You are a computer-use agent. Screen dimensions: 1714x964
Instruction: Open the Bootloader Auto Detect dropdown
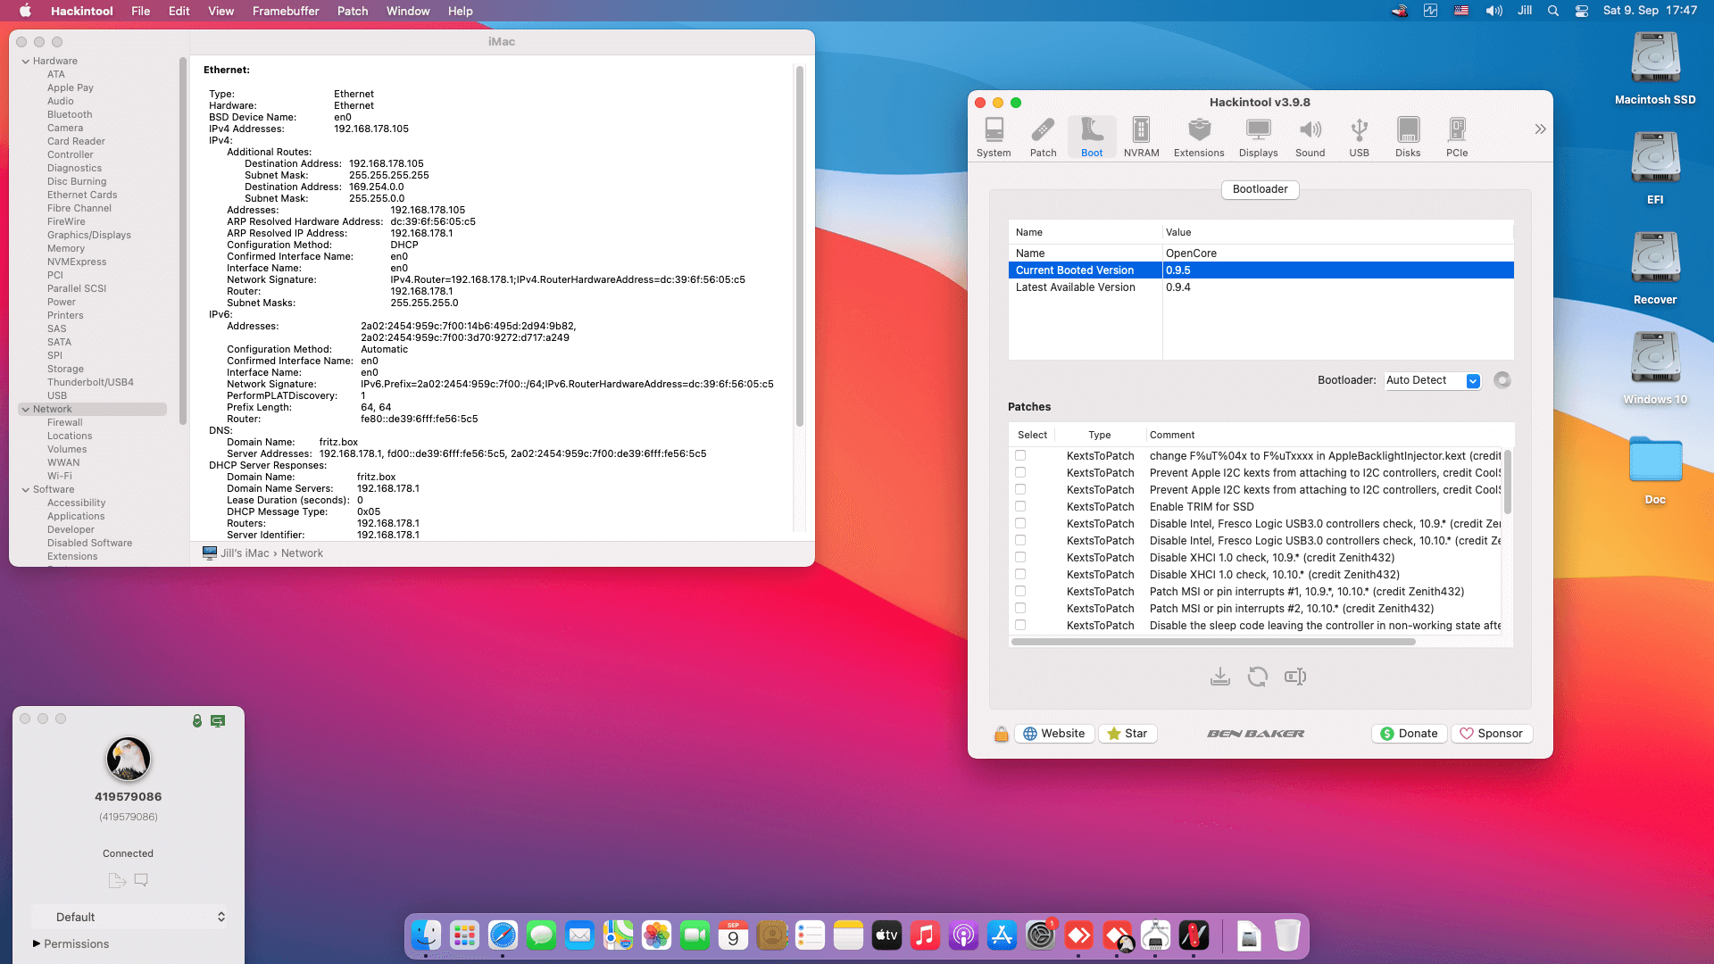pyautogui.click(x=1433, y=380)
